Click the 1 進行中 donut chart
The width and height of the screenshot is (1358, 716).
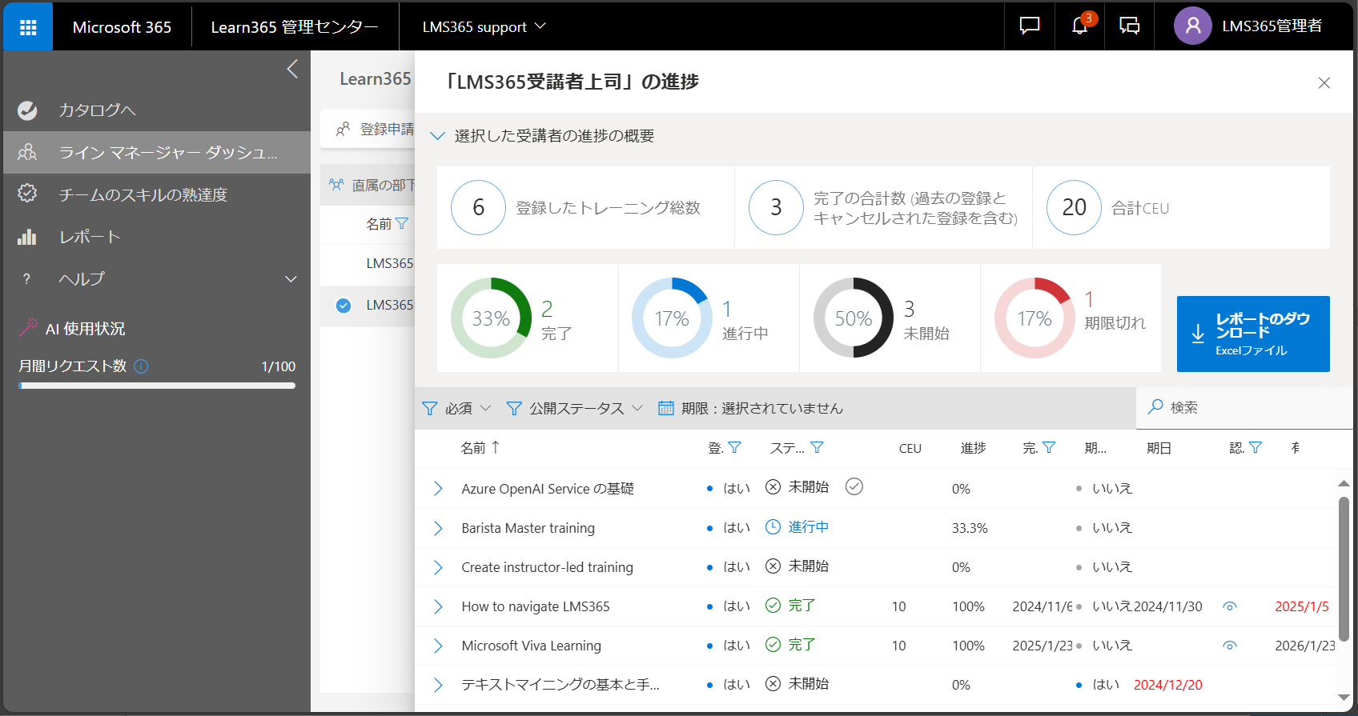tap(672, 318)
